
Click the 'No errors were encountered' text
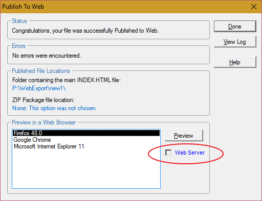pyautogui.click(x=47, y=56)
